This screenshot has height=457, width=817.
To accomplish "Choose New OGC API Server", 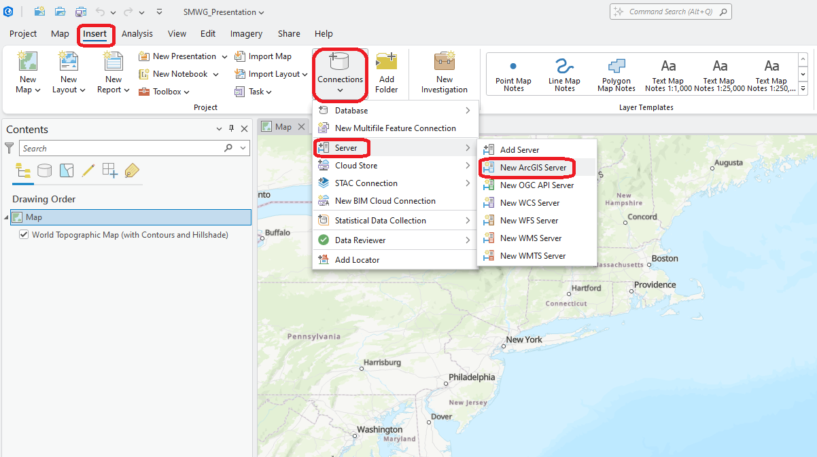I will (x=537, y=185).
